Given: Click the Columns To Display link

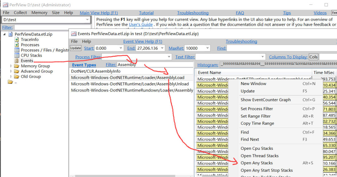Looking at the screenshot, I should (288, 57).
